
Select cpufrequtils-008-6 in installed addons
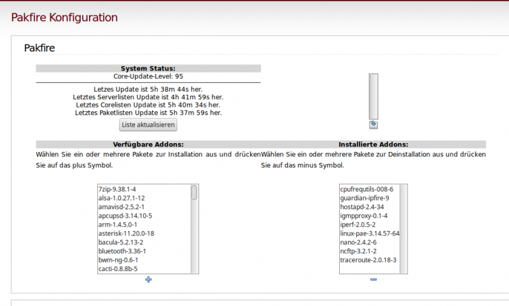click(370, 189)
